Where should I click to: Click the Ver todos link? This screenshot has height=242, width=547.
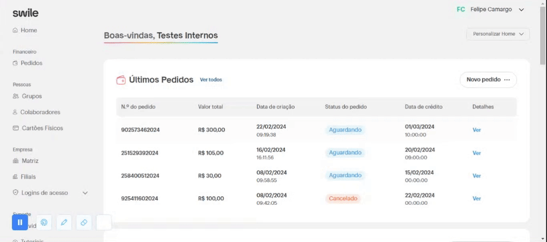click(x=211, y=80)
